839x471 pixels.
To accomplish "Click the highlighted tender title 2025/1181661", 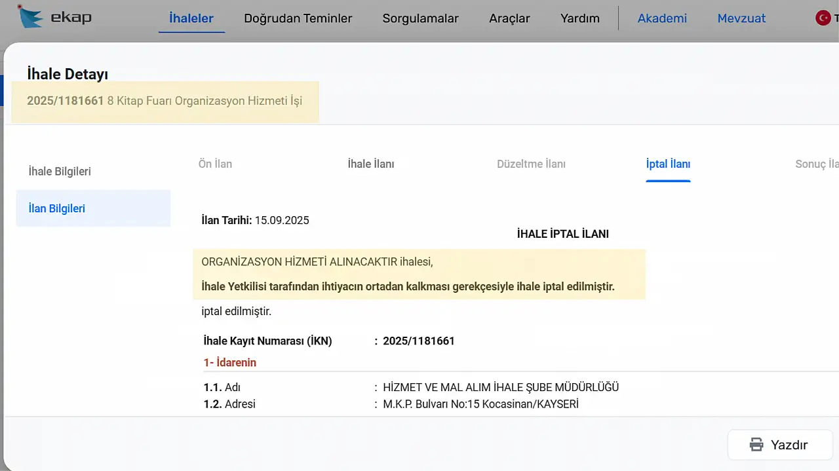I will click(x=165, y=101).
